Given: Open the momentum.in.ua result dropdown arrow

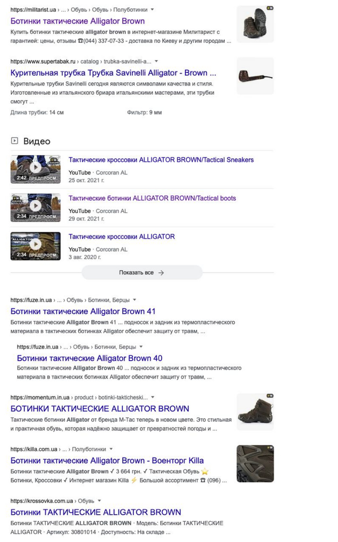Looking at the screenshot, I should (153, 397).
